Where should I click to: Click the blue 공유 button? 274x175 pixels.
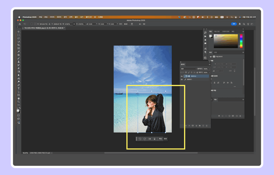click(x=234, y=24)
